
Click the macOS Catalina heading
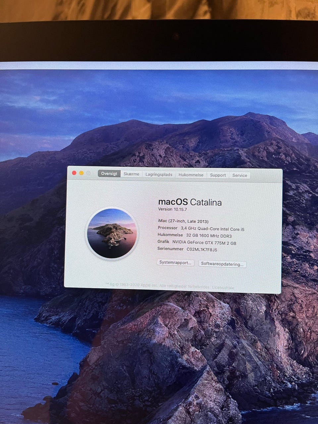[x=190, y=202]
